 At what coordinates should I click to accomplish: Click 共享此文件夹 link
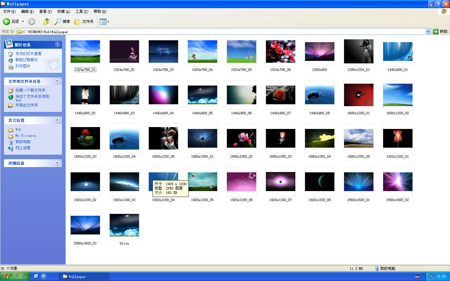click(27, 105)
